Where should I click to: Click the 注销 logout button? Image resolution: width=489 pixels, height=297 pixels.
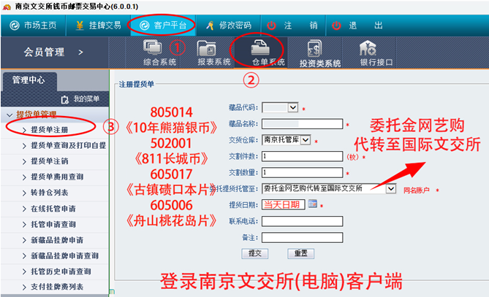tap(293, 26)
